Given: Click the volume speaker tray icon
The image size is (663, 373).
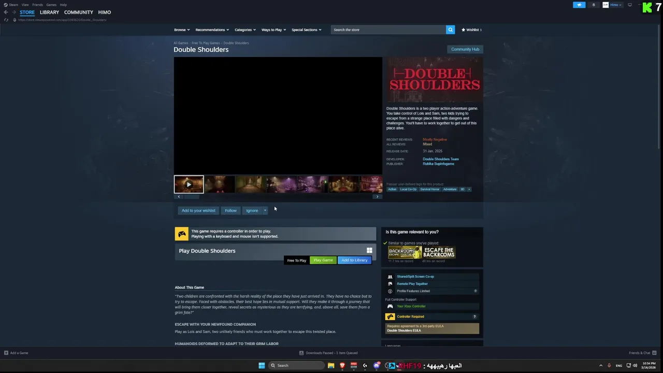Looking at the screenshot, I should [635, 365].
